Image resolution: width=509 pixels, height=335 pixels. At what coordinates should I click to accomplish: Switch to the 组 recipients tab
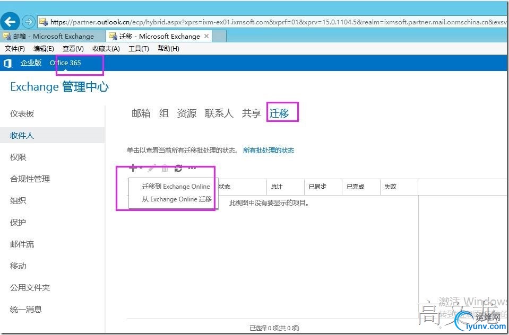pyautogui.click(x=164, y=113)
